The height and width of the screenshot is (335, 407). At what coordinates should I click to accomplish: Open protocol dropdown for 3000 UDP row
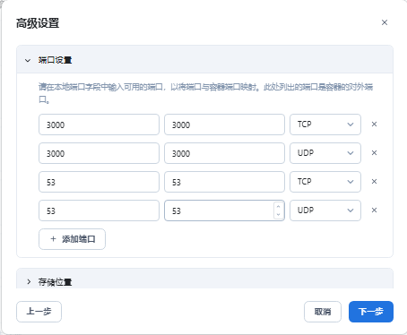point(325,153)
